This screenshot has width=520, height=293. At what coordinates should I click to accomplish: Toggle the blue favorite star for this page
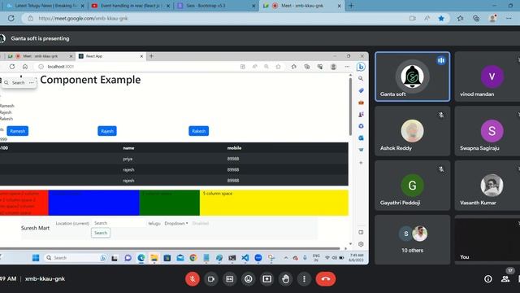coord(441,18)
